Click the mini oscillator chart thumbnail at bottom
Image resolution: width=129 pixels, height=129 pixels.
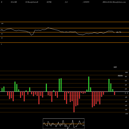64,124
